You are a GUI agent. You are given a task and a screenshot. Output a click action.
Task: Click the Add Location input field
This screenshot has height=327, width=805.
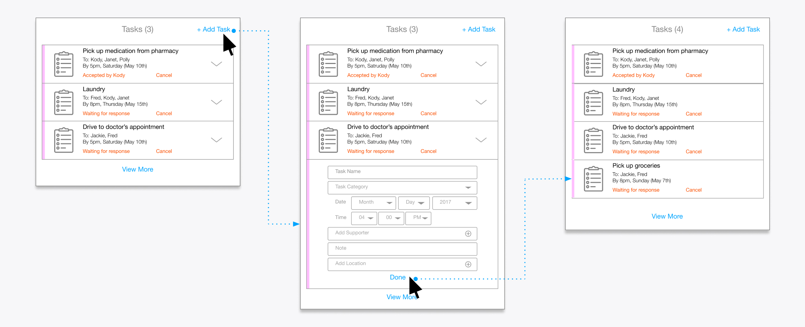[402, 264]
